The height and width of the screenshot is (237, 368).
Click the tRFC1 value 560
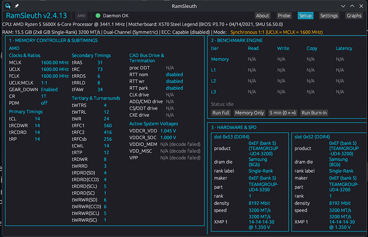click(108, 126)
